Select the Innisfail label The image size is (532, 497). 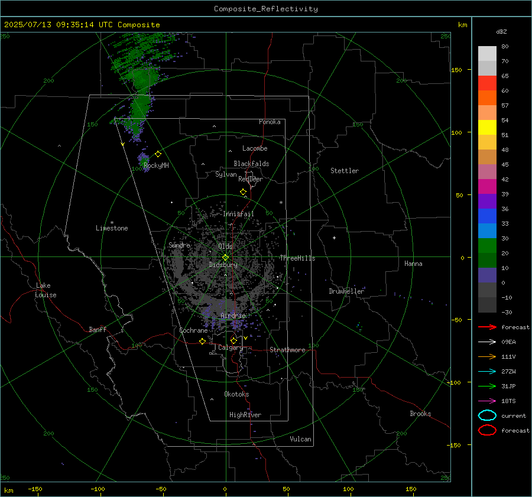pos(239,214)
